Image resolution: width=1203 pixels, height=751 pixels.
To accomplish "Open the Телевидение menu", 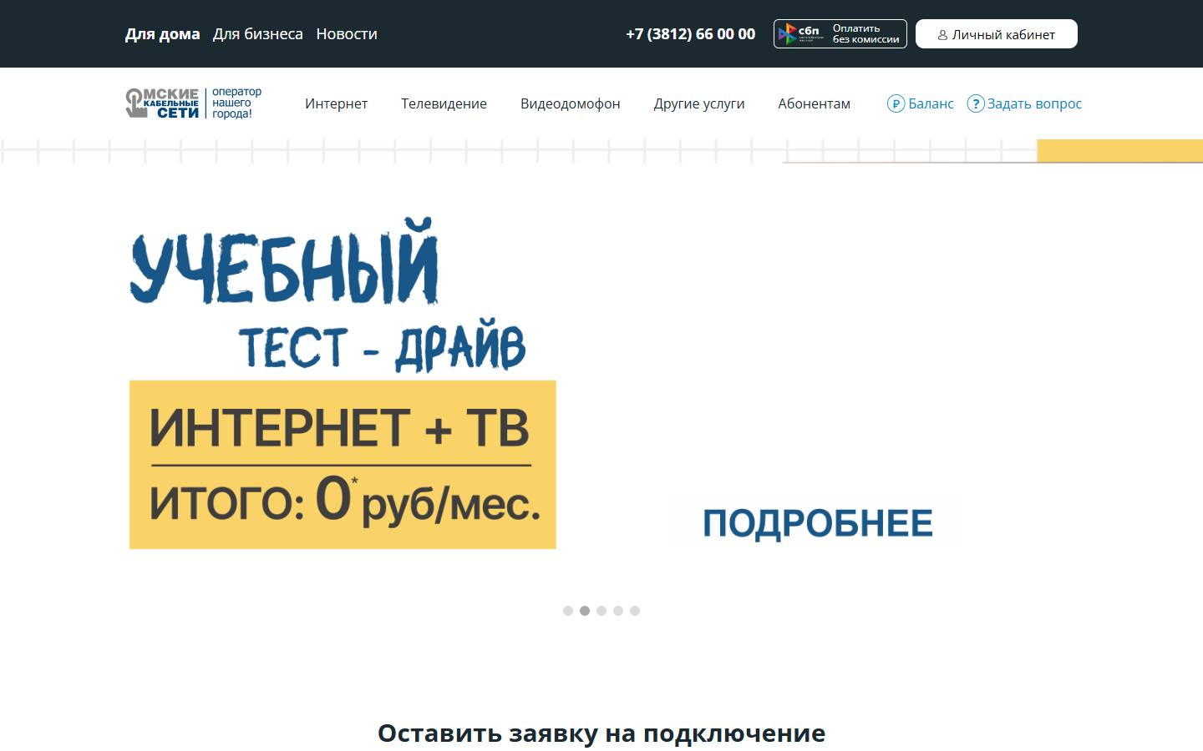I will point(444,103).
